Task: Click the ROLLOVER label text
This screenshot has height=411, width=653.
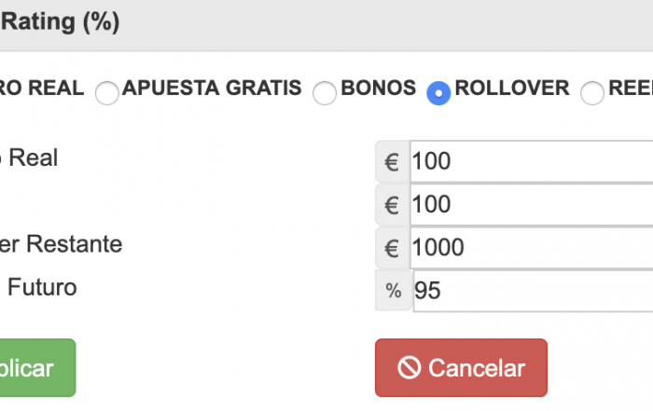Action: [511, 89]
